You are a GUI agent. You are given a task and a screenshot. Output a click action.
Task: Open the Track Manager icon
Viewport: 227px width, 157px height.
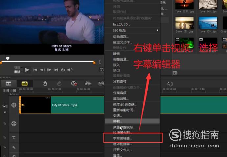13,91
